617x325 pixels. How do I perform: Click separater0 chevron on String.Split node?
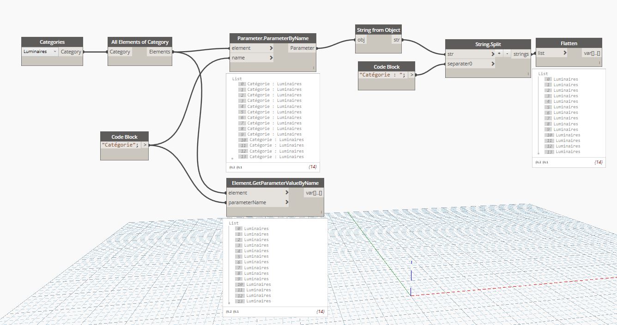click(x=493, y=64)
